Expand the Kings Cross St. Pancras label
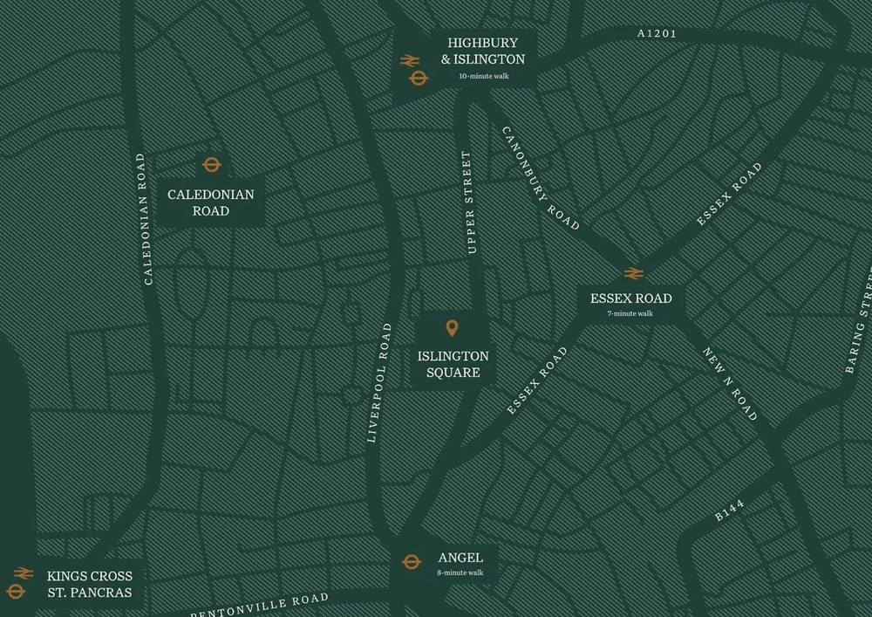Image resolution: width=872 pixels, height=617 pixels. point(89,584)
